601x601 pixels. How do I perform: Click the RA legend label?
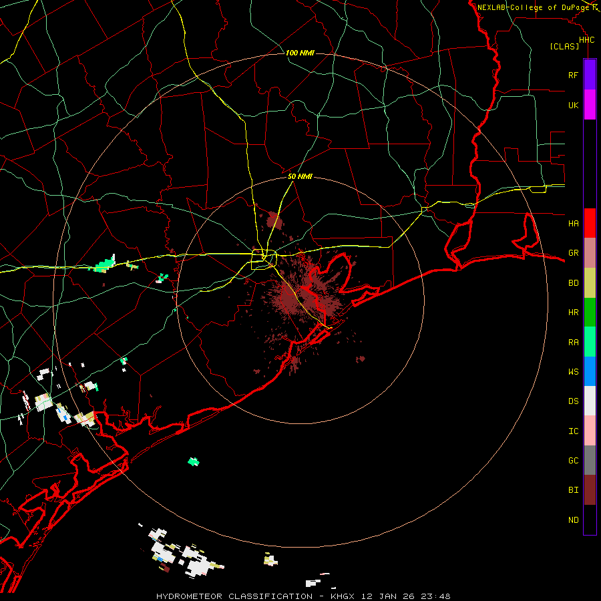click(573, 343)
